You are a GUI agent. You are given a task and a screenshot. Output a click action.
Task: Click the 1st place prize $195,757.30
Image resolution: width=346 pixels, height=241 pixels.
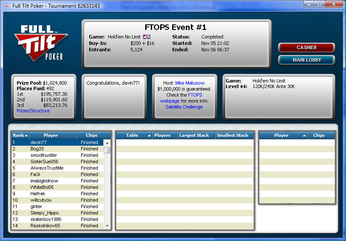(54, 94)
